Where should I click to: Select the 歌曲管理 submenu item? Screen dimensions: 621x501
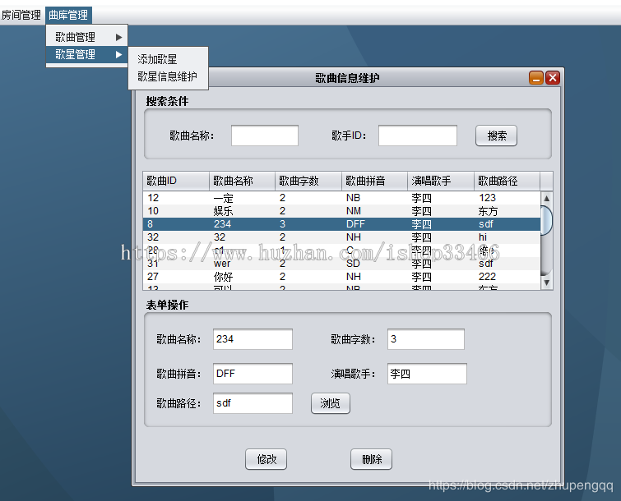coord(86,37)
